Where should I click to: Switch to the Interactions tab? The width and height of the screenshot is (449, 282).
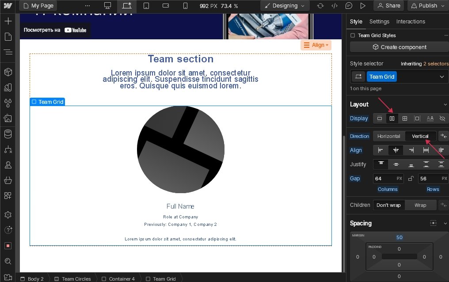pyautogui.click(x=411, y=22)
